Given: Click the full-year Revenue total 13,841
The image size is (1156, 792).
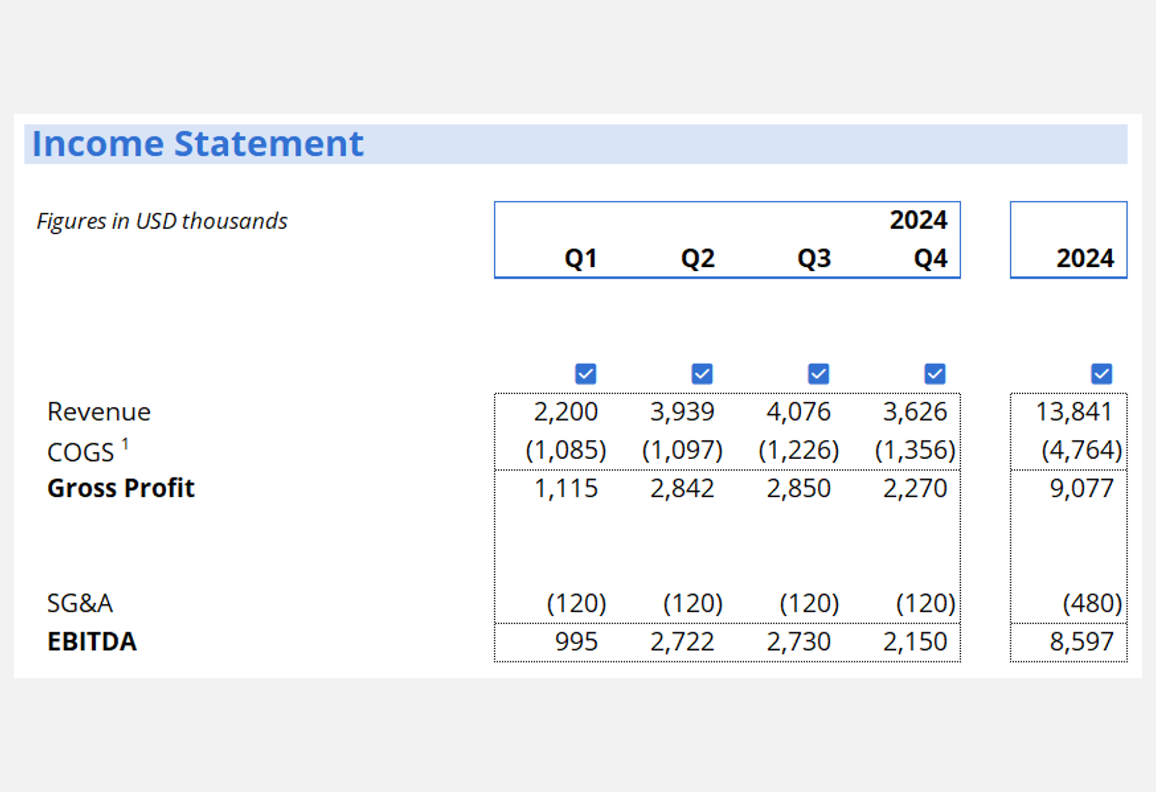Looking at the screenshot, I should tap(1073, 411).
